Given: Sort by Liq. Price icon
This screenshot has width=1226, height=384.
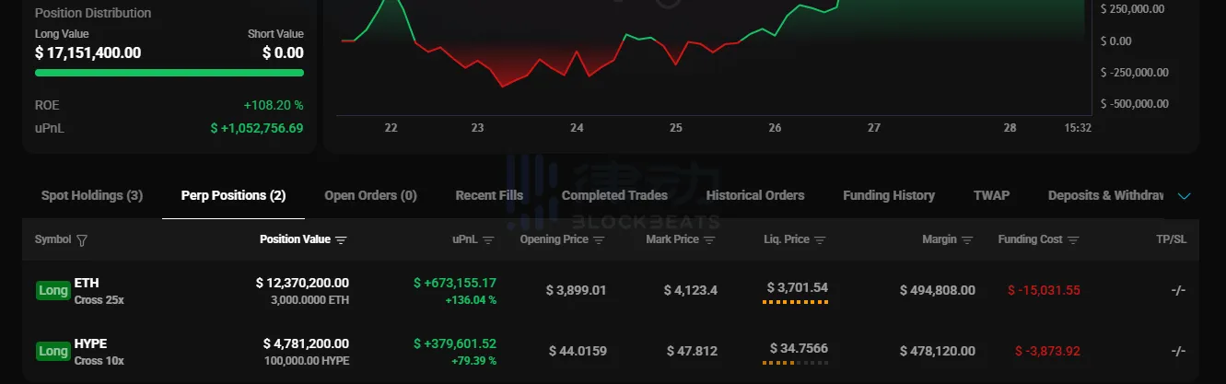Looking at the screenshot, I should (820, 240).
